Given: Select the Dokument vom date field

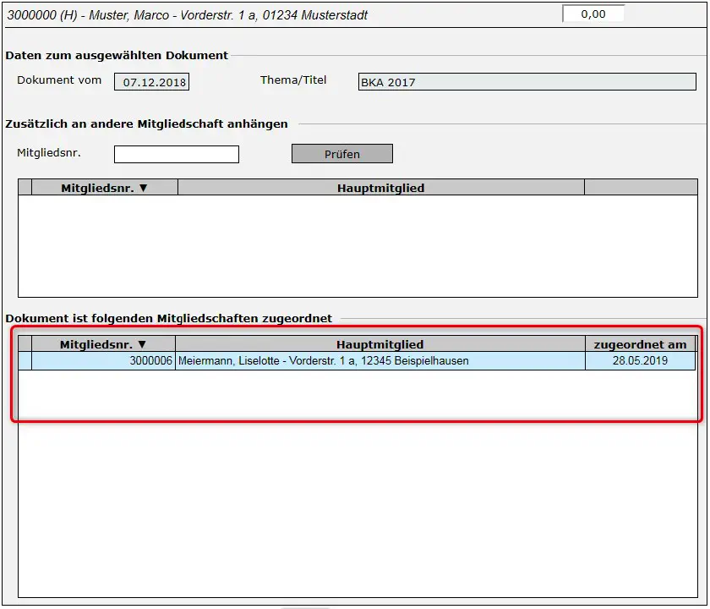Looking at the screenshot, I should [x=152, y=82].
